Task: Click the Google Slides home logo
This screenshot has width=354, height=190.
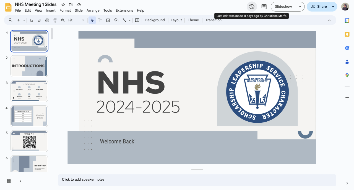Action: coord(8,7)
